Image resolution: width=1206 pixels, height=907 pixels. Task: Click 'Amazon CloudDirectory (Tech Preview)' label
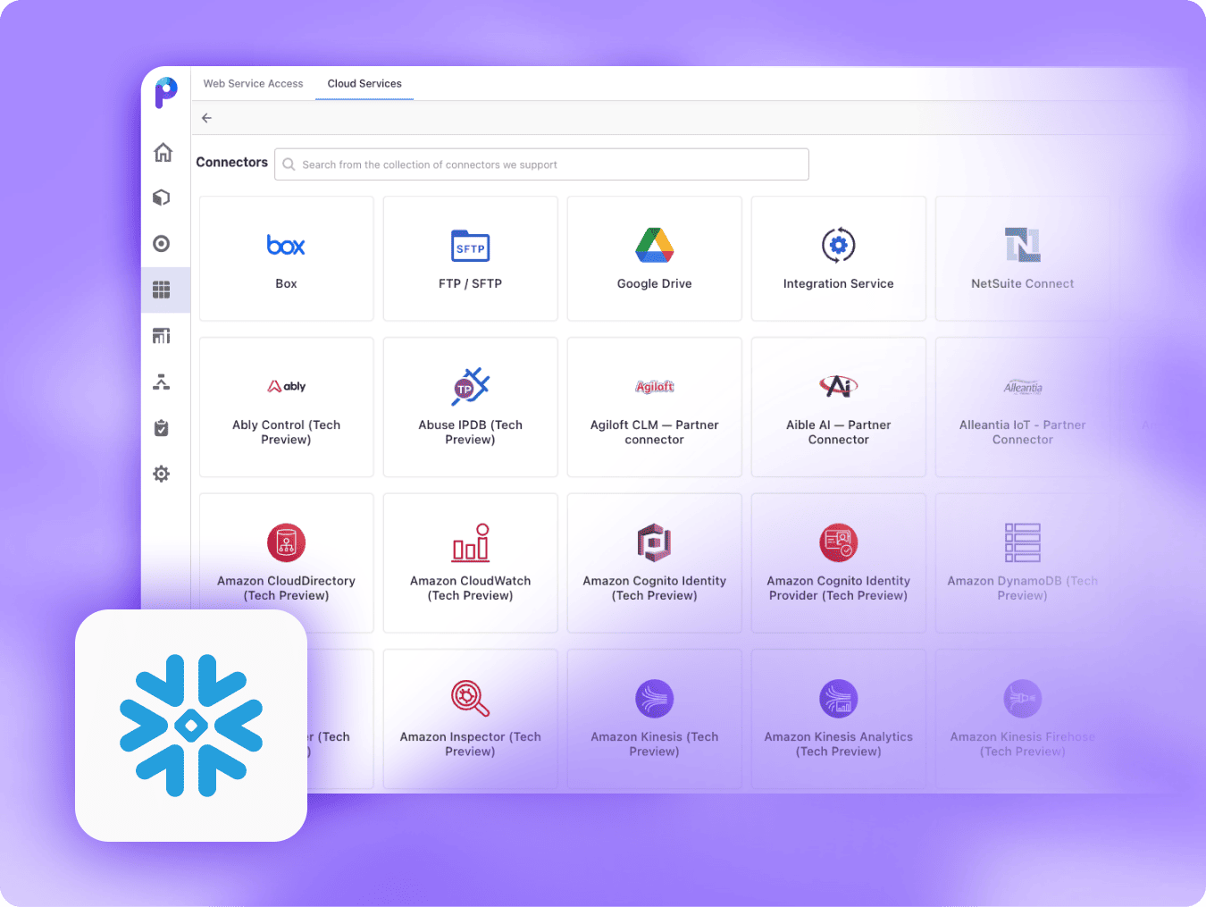pos(287,588)
